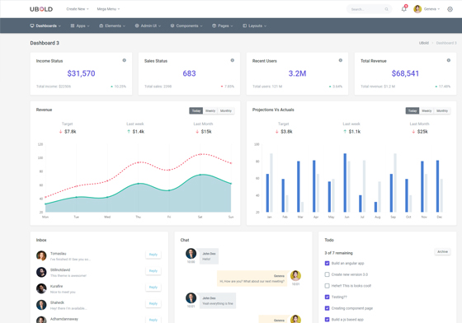Select Weekly in the Revenue chart toggle

(210, 111)
